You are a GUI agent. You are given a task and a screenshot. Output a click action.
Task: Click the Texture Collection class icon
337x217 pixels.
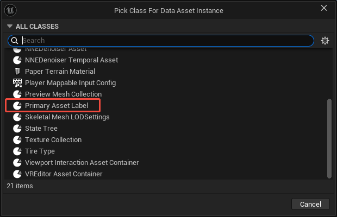click(x=17, y=140)
